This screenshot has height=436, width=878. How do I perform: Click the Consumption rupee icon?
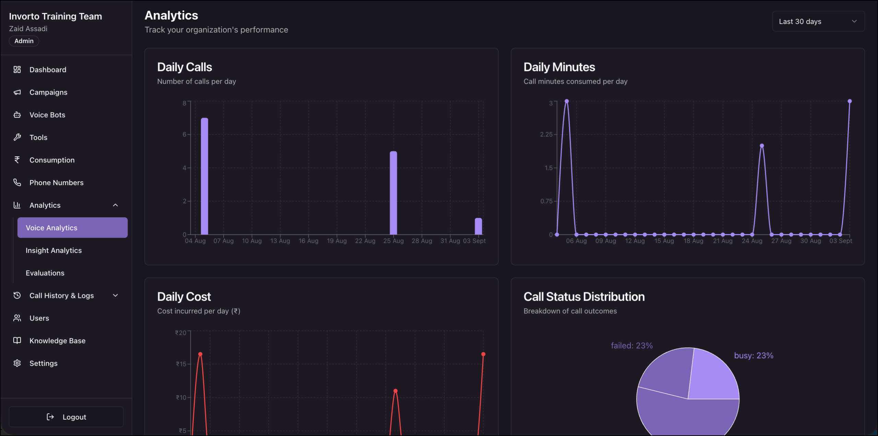click(17, 160)
